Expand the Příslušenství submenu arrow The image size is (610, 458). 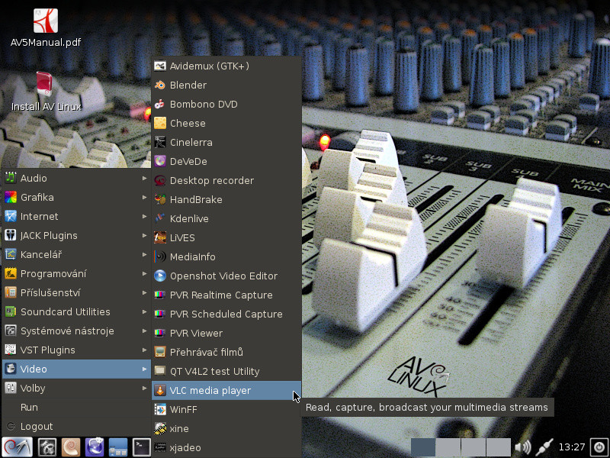[x=144, y=292]
